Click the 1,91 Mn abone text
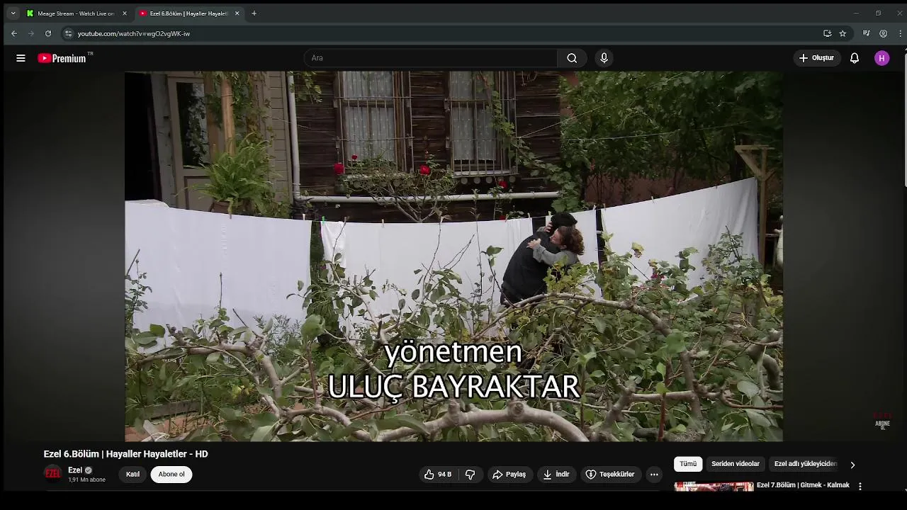 coord(86,480)
